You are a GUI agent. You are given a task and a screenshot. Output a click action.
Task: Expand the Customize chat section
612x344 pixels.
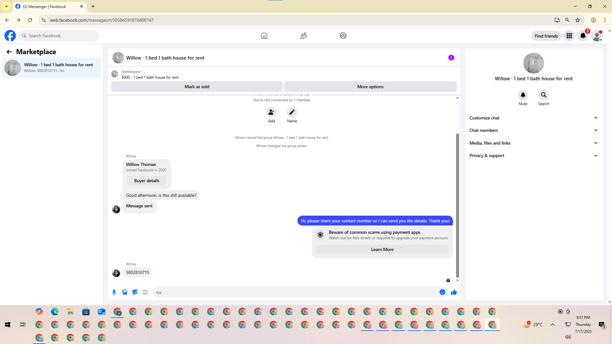(x=534, y=118)
